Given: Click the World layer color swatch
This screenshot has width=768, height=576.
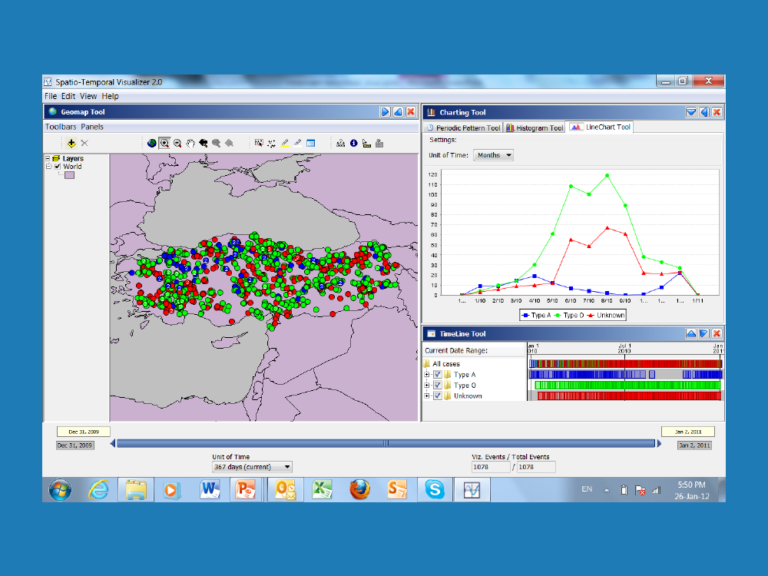Looking at the screenshot, I should point(70,175).
